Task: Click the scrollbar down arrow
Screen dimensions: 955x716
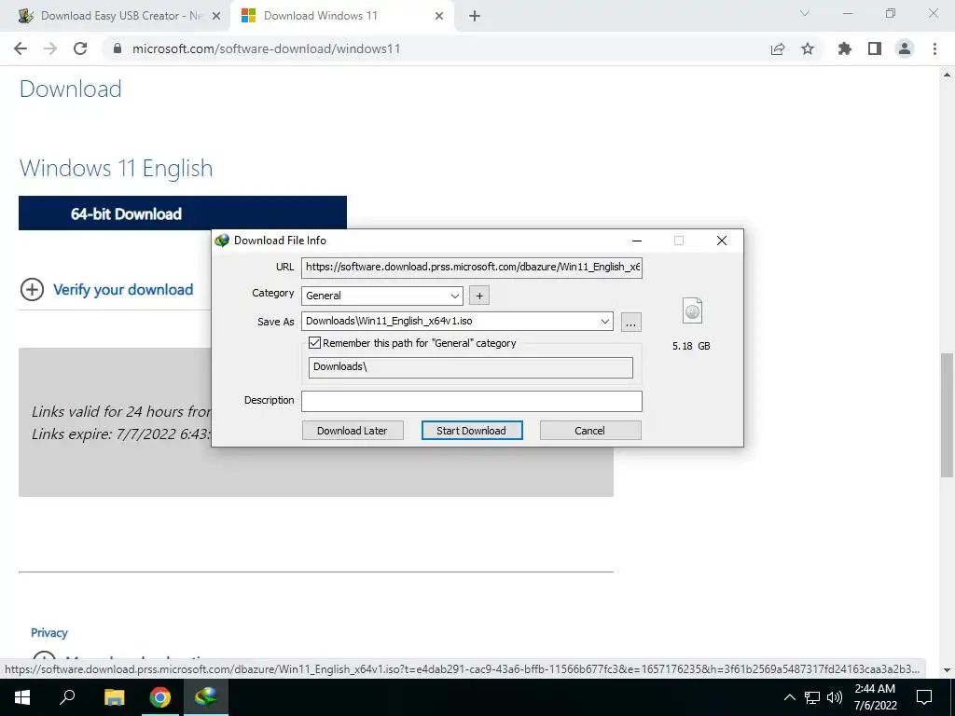Action: (948, 670)
